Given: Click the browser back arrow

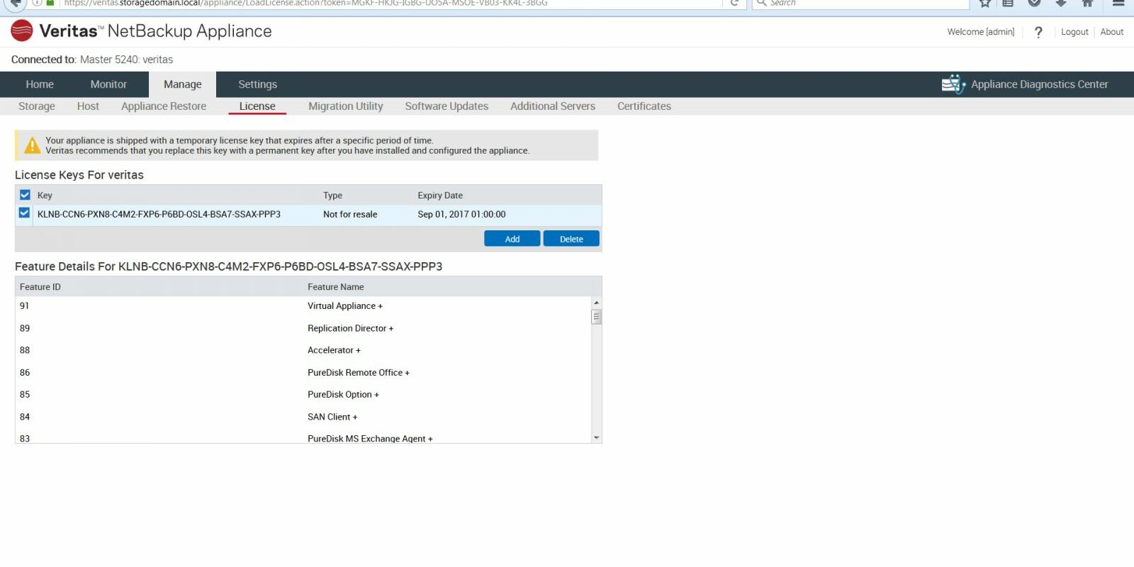Looking at the screenshot, I should click(x=16, y=3).
